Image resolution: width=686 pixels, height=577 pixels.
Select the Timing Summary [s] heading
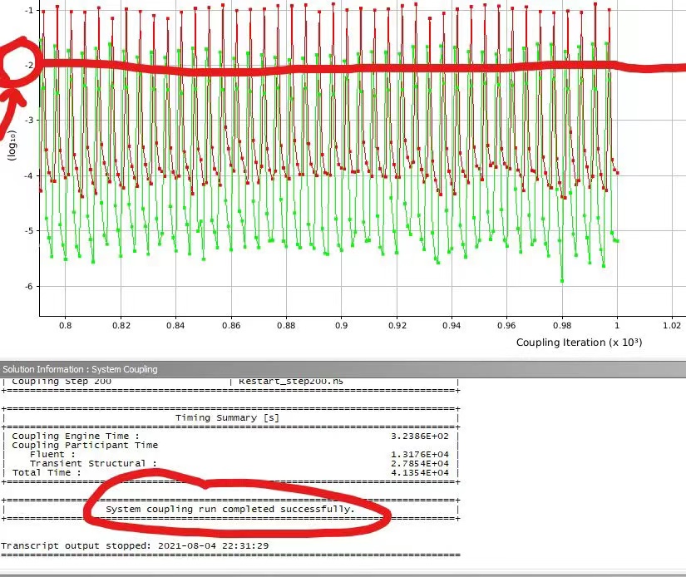(x=227, y=418)
